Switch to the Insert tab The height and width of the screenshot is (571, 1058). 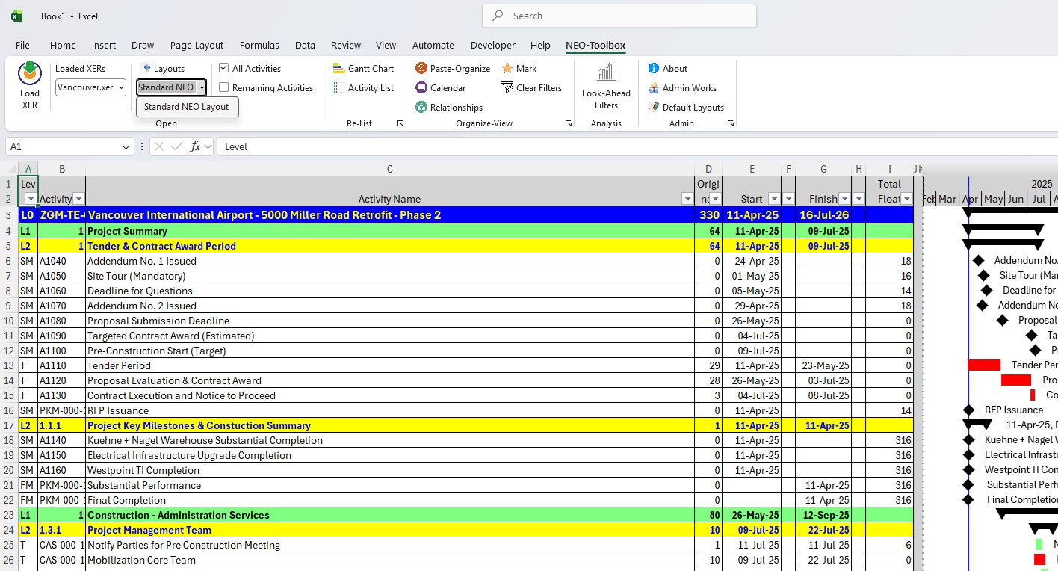pos(104,45)
